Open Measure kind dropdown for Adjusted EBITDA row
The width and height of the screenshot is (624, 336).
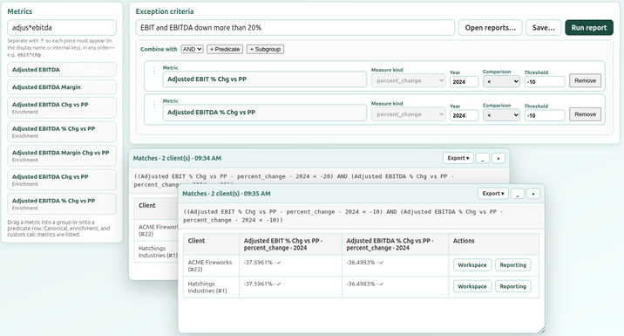[x=408, y=114]
